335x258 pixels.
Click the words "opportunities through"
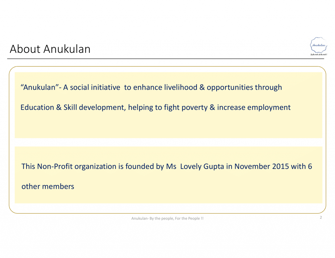(x=244, y=87)
